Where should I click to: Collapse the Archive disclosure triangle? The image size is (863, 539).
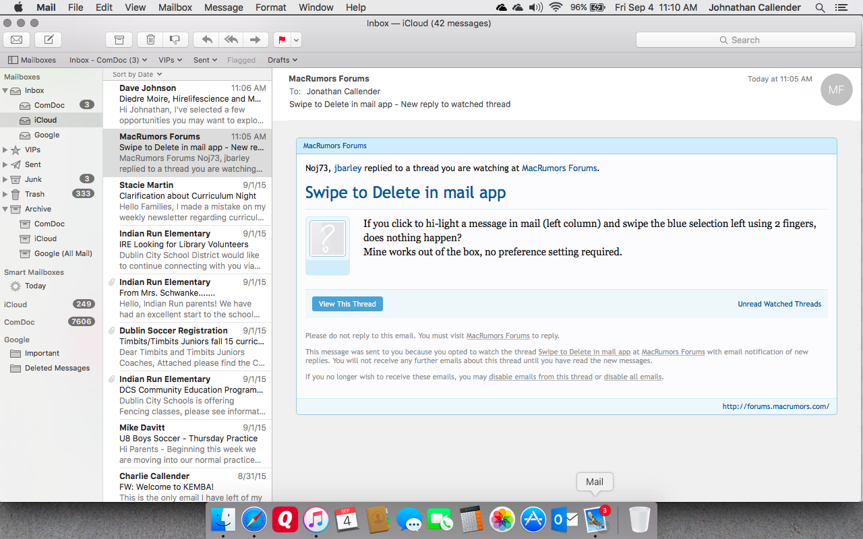tap(6, 209)
